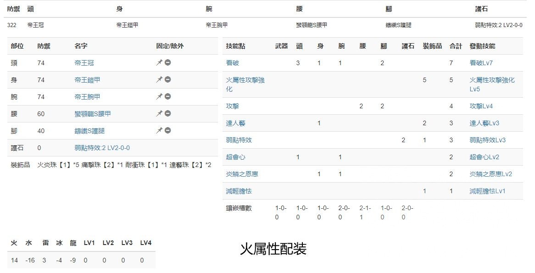Viewport: 535px width, 273px height.
Task: Toggle exclusion of the 帝王腕甲 piece
Action: [x=167, y=96]
